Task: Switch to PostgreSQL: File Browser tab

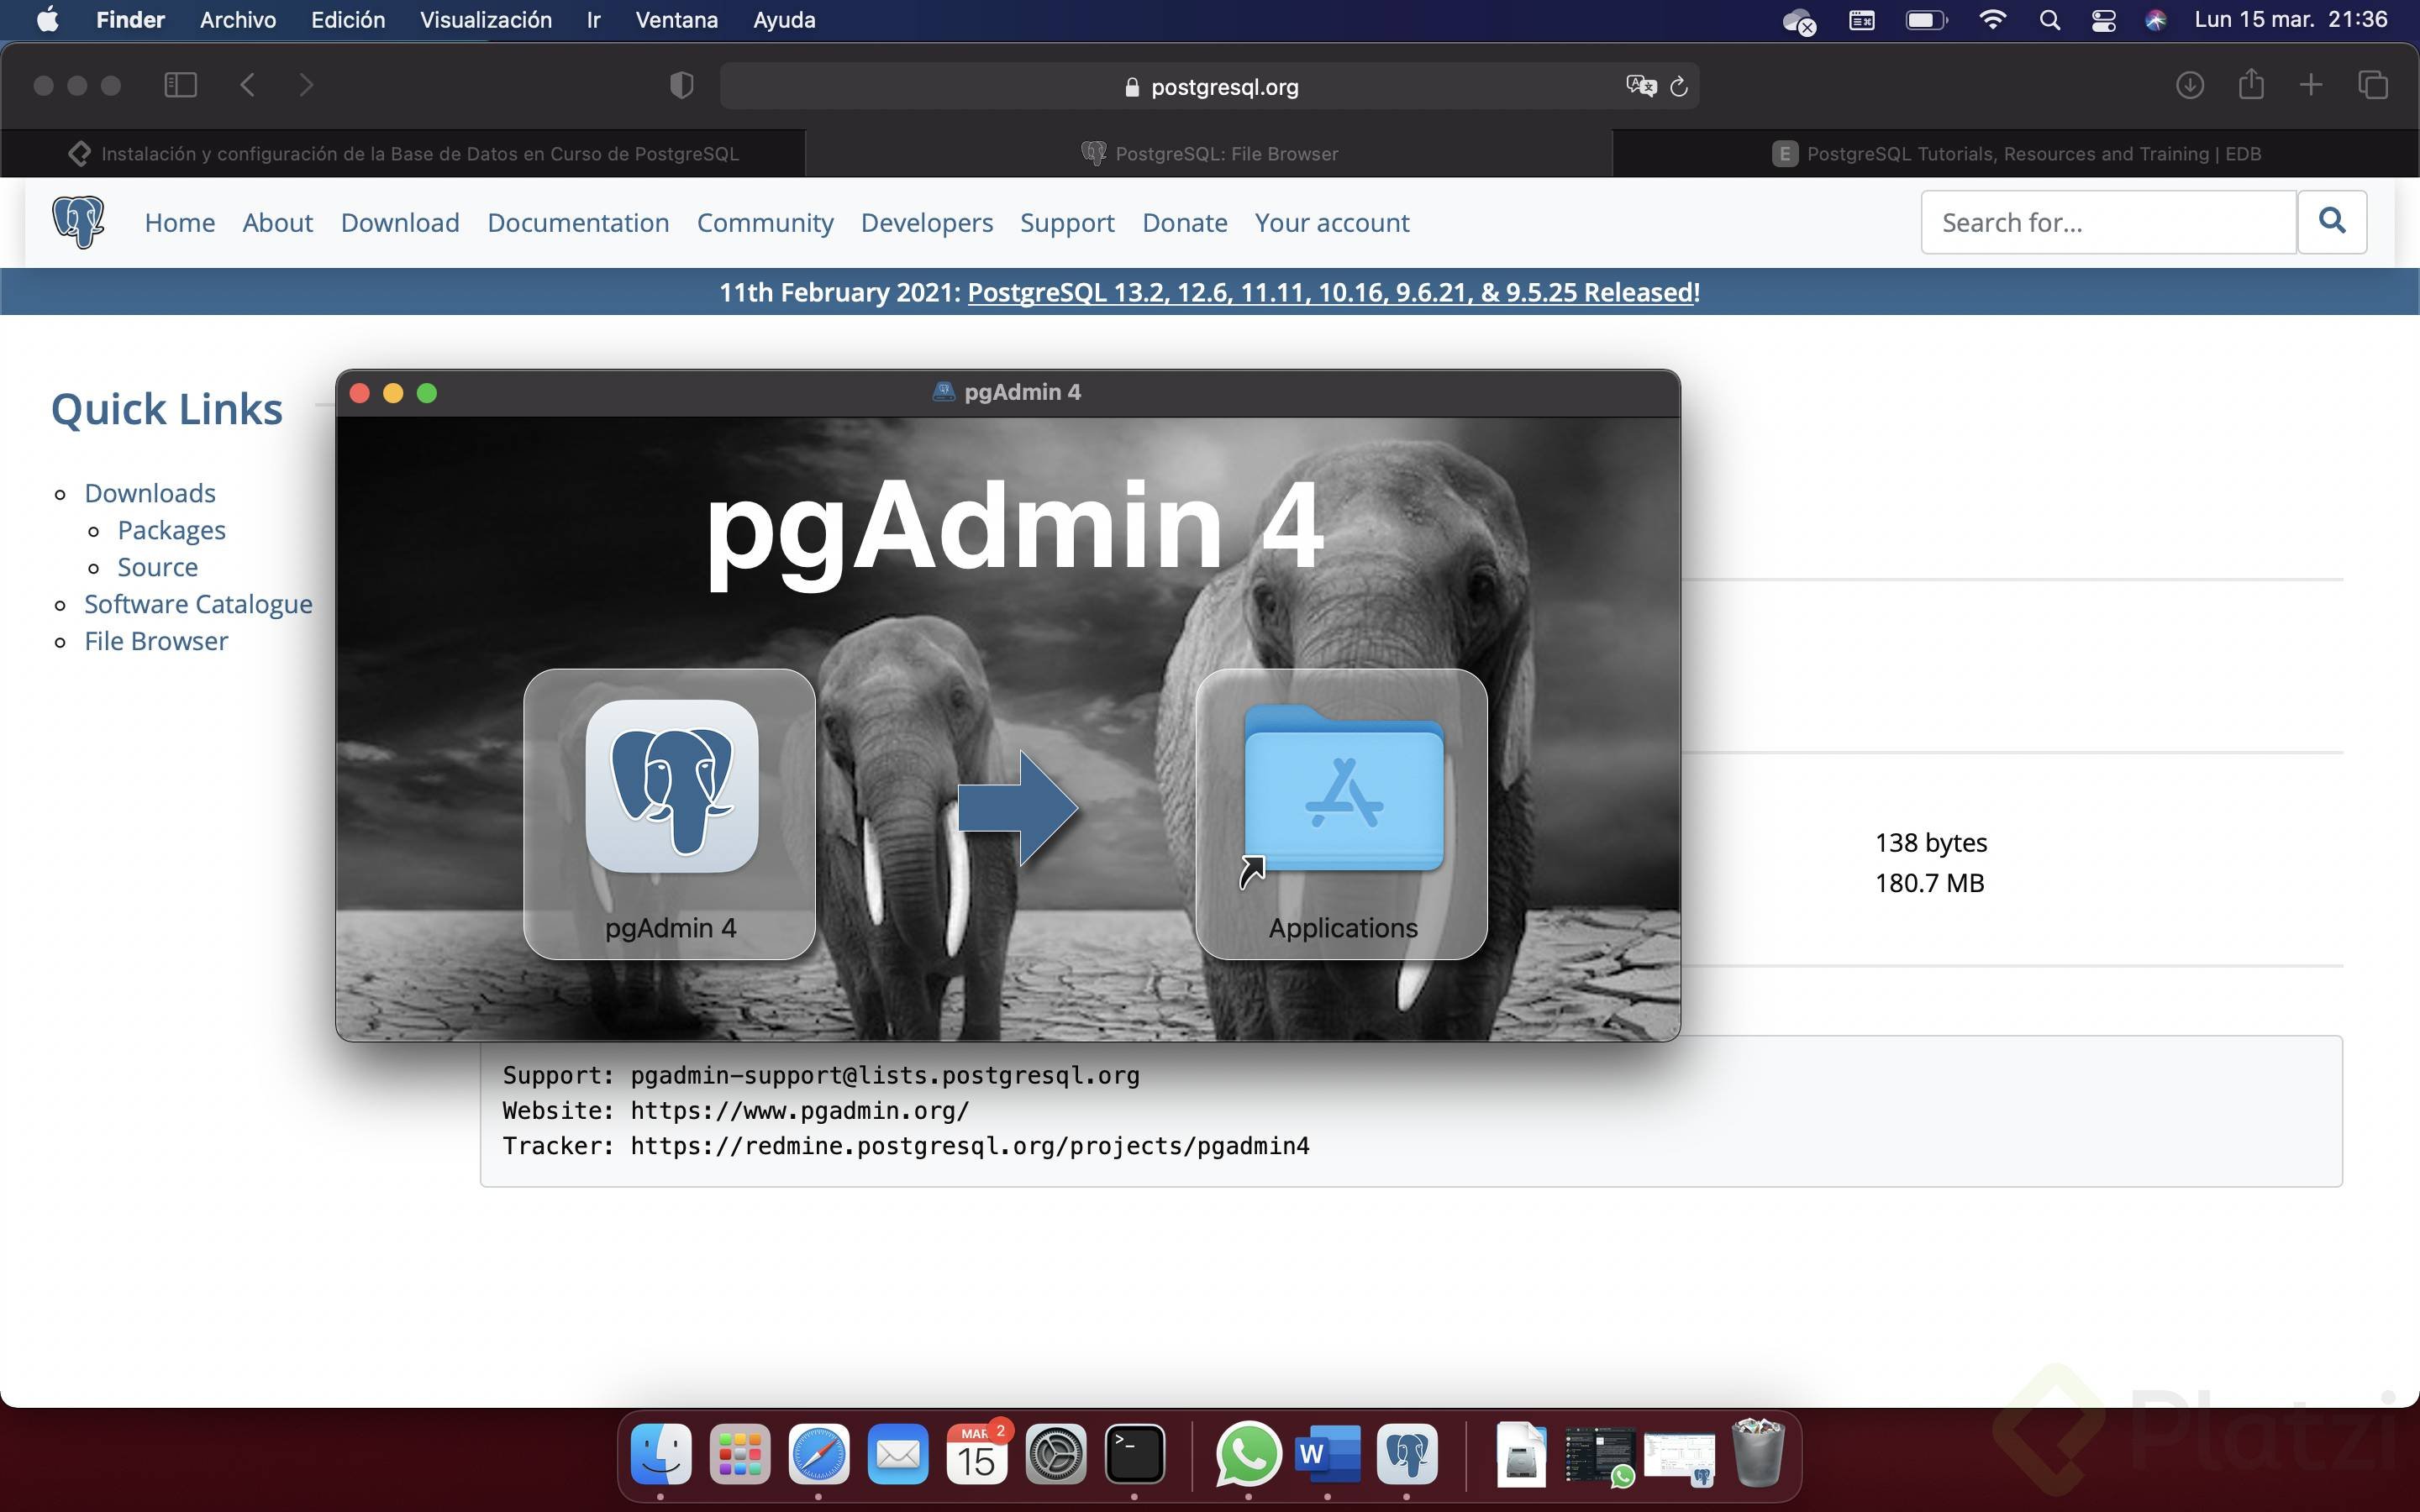Action: point(1209,153)
